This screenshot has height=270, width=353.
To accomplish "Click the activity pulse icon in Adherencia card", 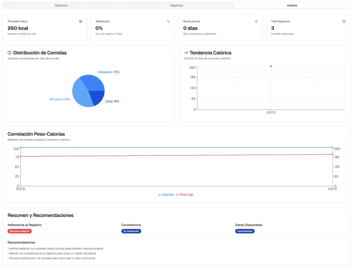I will point(168,21).
